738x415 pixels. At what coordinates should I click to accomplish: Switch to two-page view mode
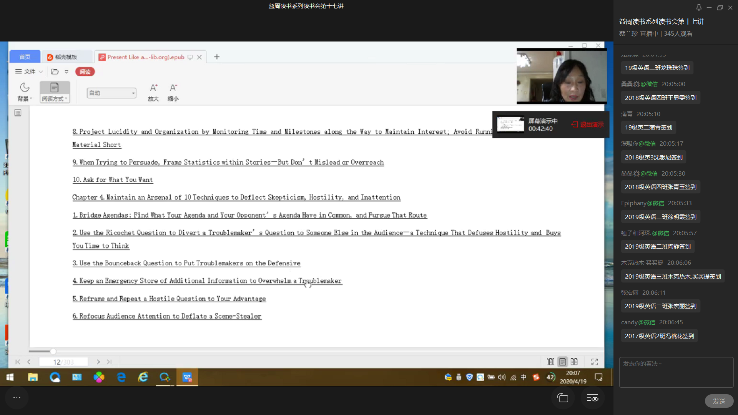[x=574, y=362]
